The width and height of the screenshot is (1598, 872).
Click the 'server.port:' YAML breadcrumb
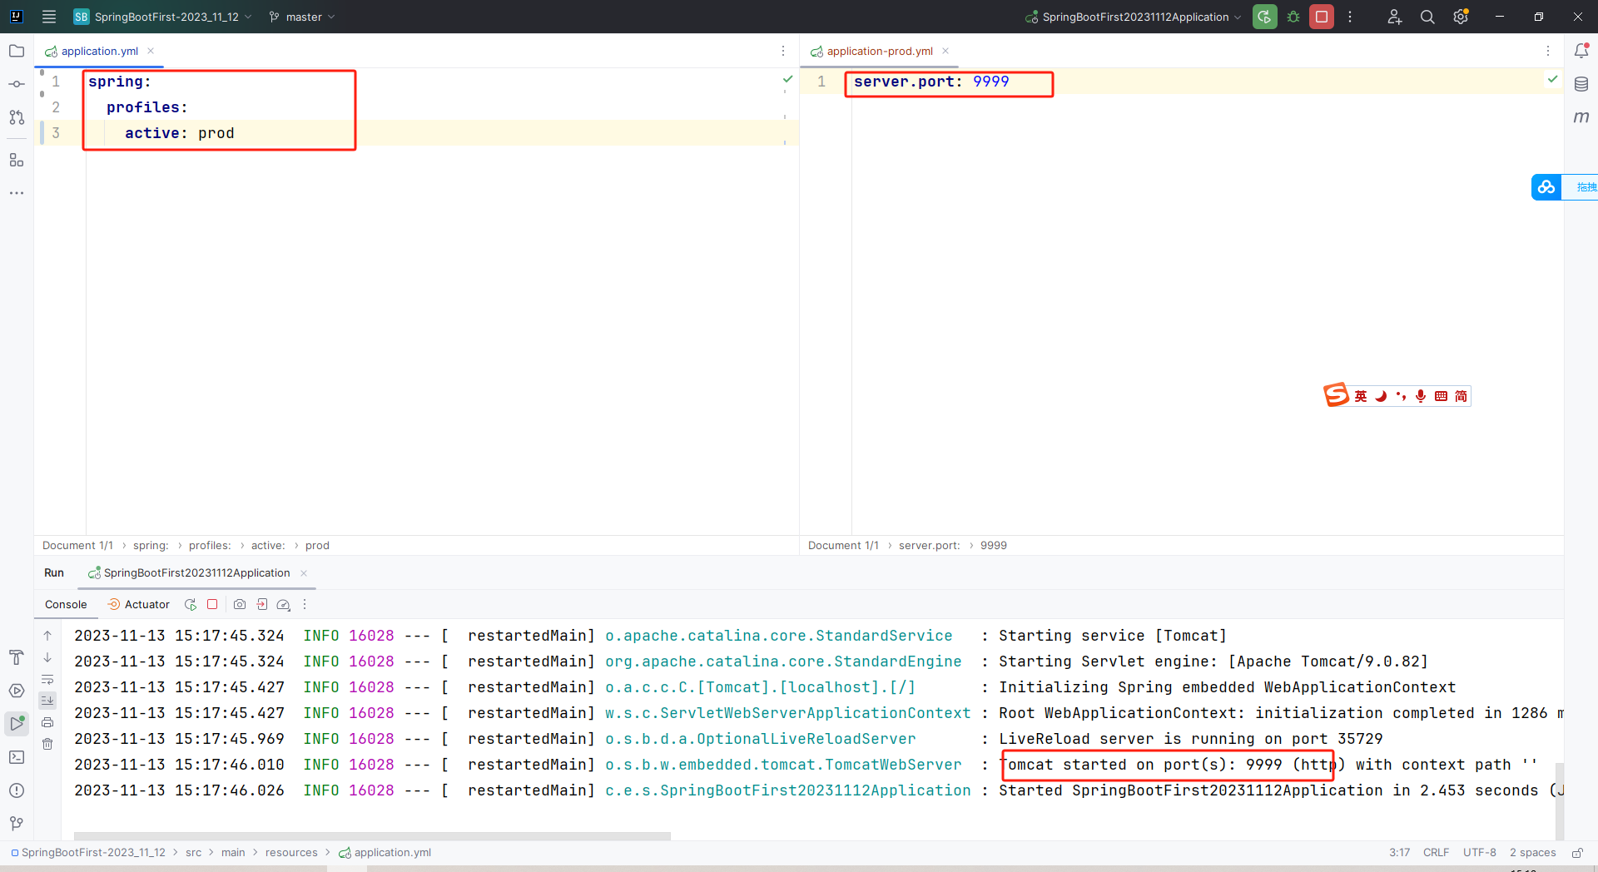(929, 545)
